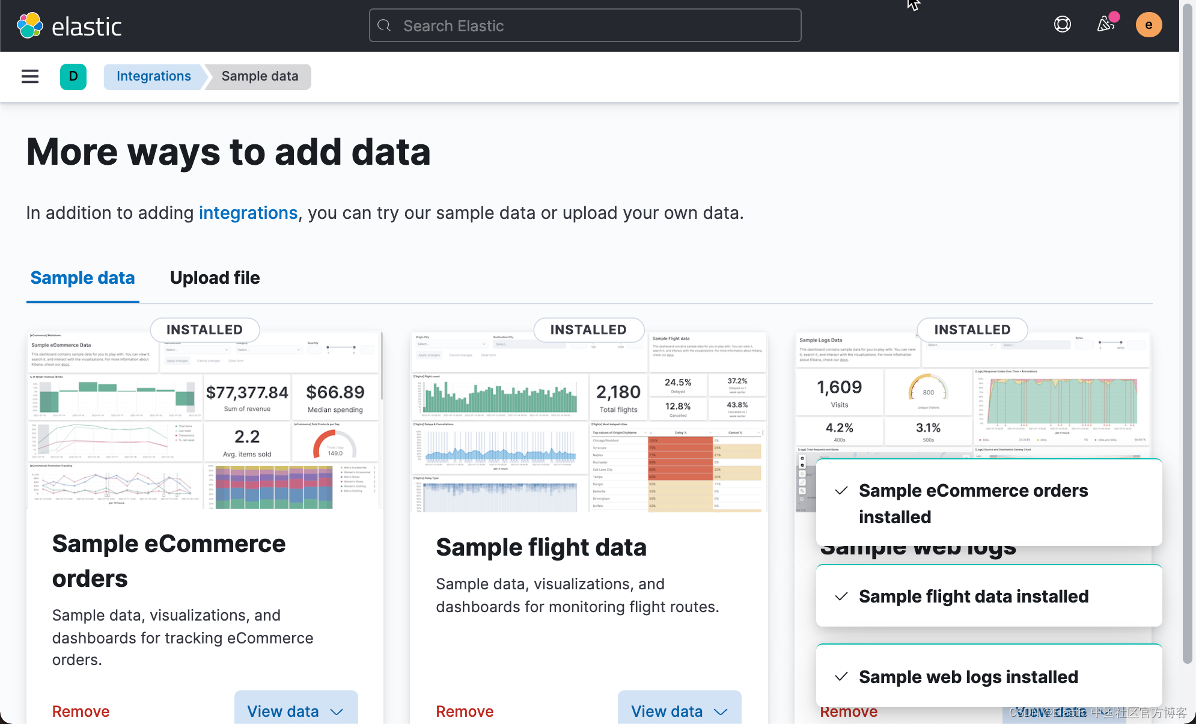Click the Integrations breadcrumb
Viewport: 1196px width, 724px height.
click(x=154, y=76)
